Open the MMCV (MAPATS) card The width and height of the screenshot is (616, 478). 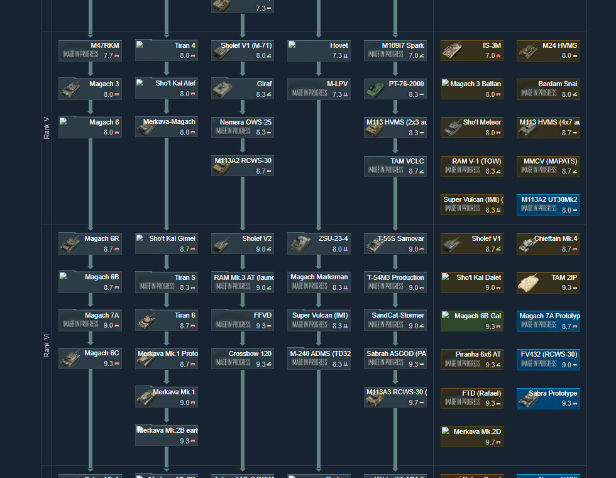548,166
